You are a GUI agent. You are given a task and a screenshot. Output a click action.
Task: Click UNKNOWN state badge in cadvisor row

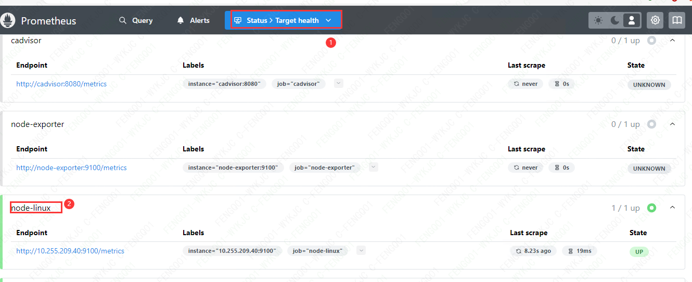(649, 85)
